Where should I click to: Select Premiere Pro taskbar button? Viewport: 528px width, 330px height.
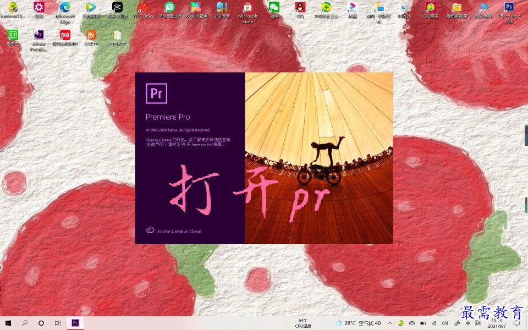[75, 323]
